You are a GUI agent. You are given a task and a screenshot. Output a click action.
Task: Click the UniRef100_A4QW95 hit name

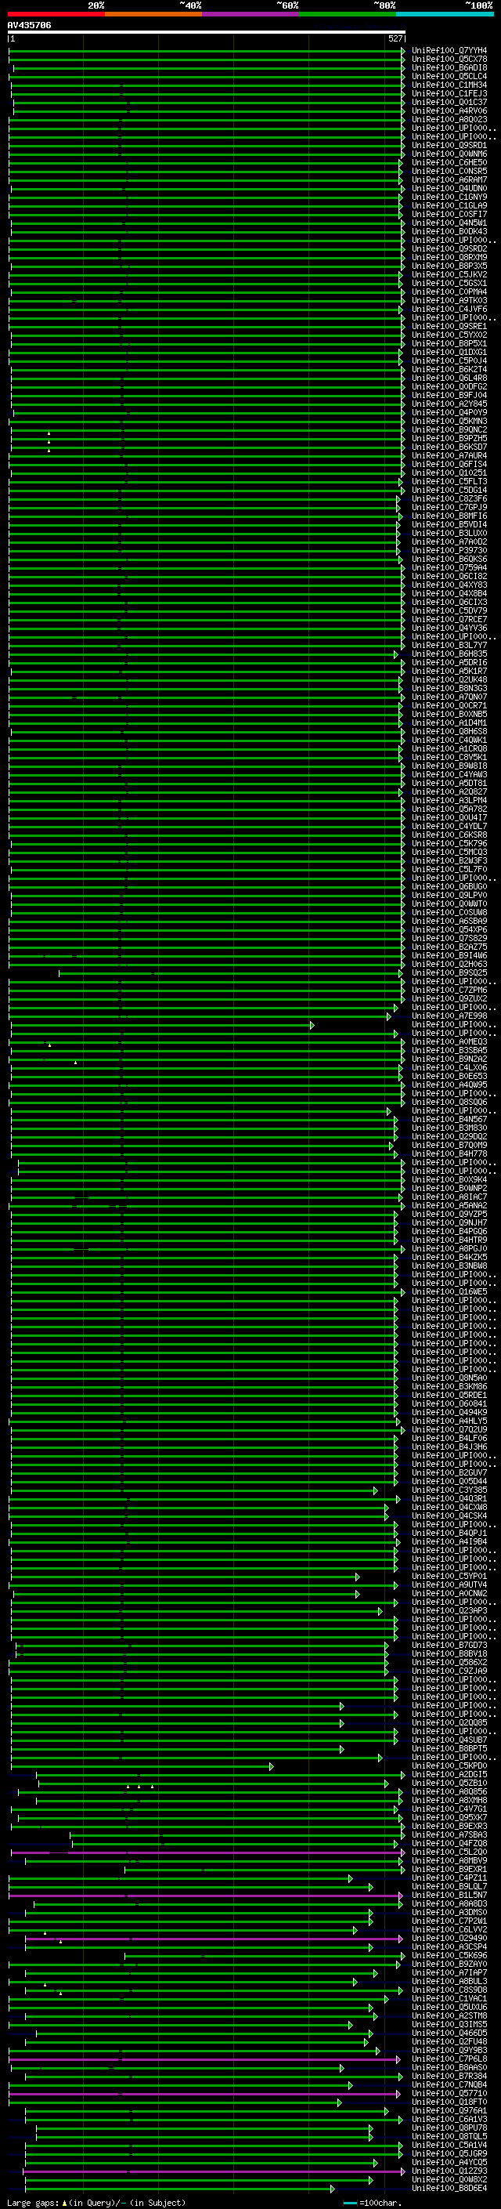[x=449, y=1085]
